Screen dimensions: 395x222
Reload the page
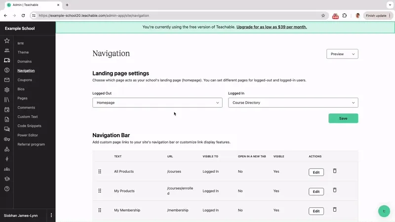(x=23, y=16)
